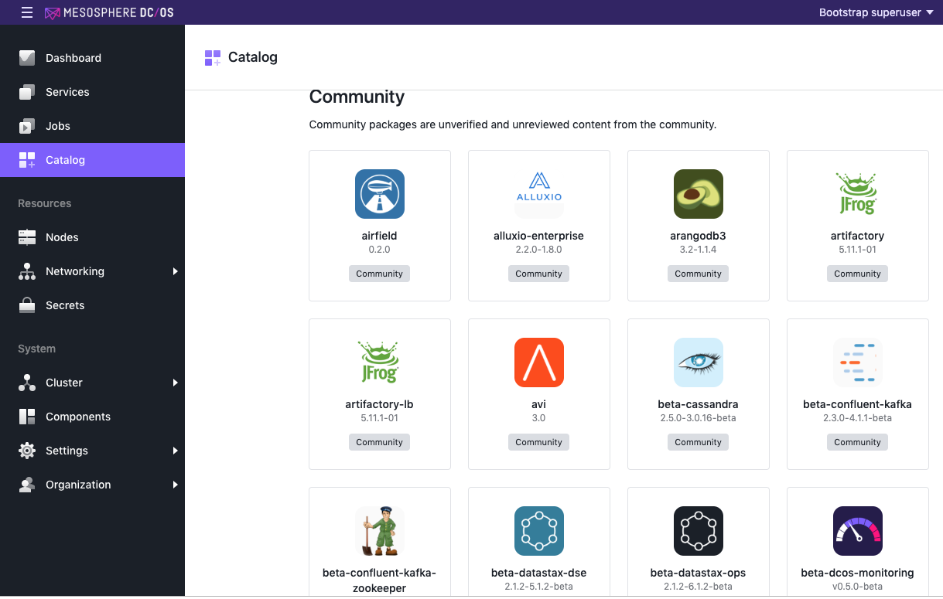
Task: Select the artifactory JFrog icon
Action: coord(858,194)
